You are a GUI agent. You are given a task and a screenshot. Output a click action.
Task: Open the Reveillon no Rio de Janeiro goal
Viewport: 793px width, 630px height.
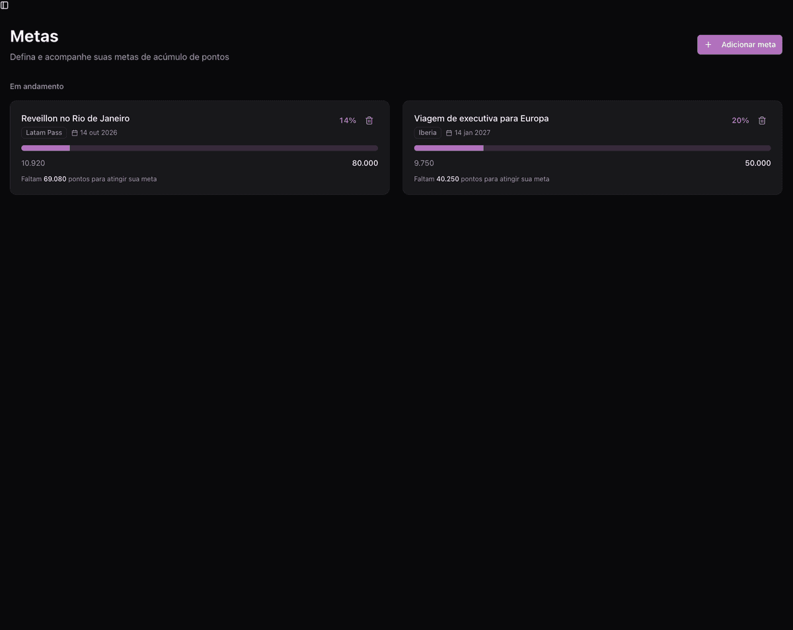(75, 118)
